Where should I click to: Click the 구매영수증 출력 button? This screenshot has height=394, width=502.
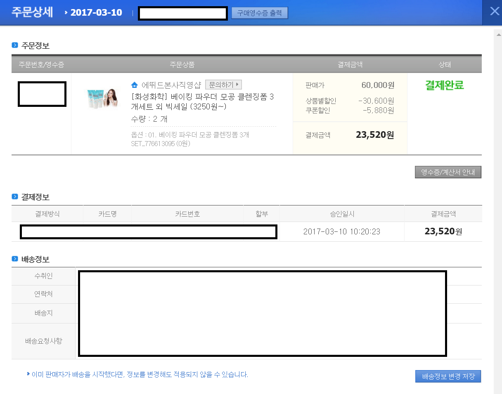[259, 13]
